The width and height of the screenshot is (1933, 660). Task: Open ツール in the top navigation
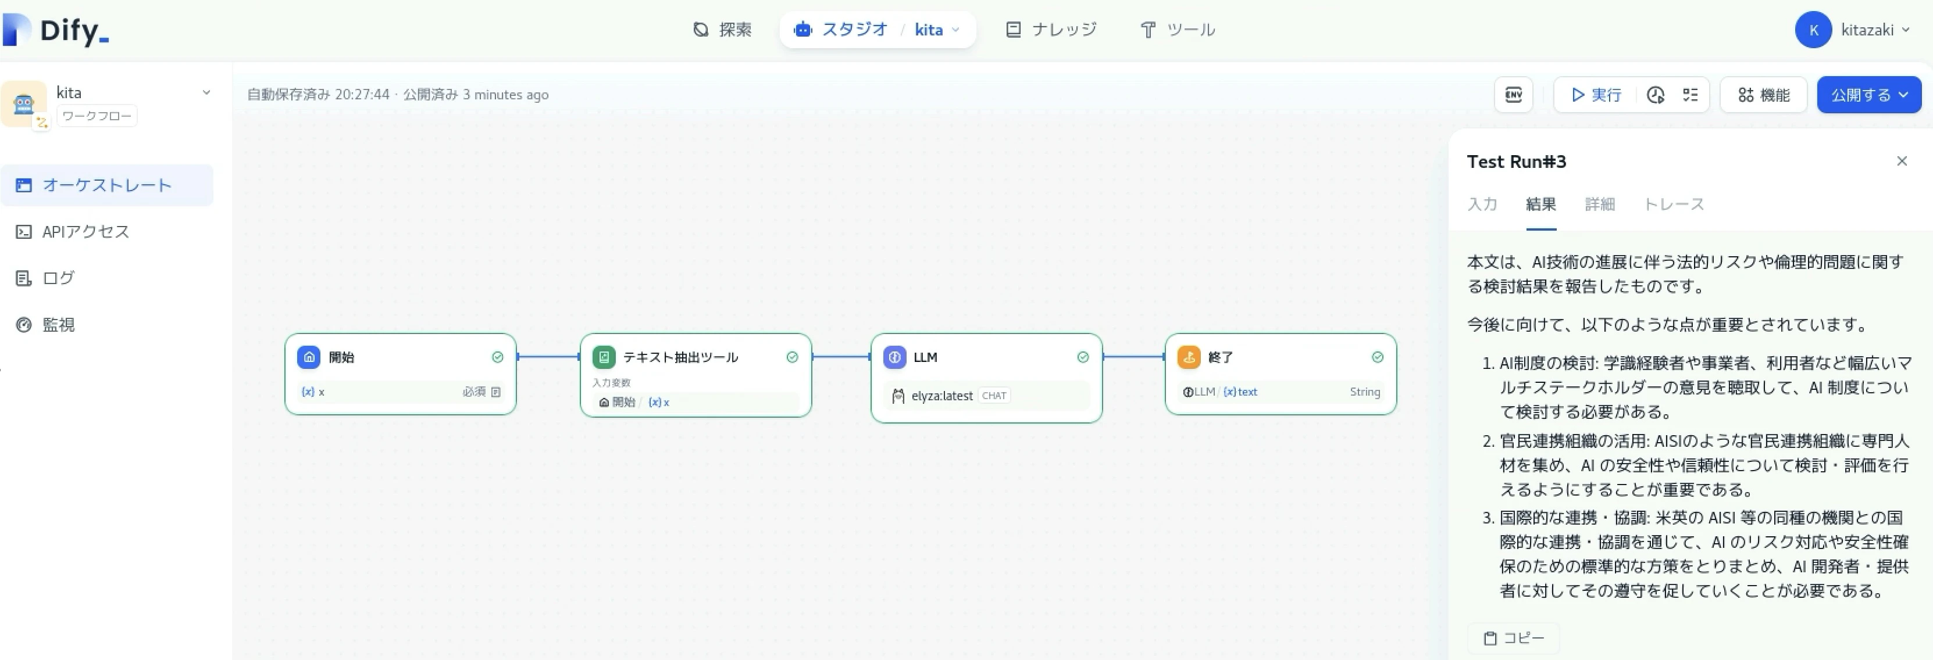click(x=1178, y=30)
